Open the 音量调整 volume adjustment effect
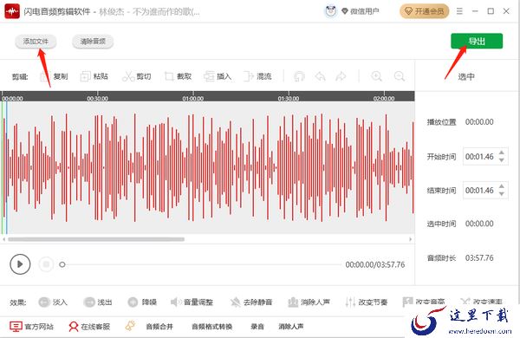The width and height of the screenshot is (520, 338). [192, 302]
